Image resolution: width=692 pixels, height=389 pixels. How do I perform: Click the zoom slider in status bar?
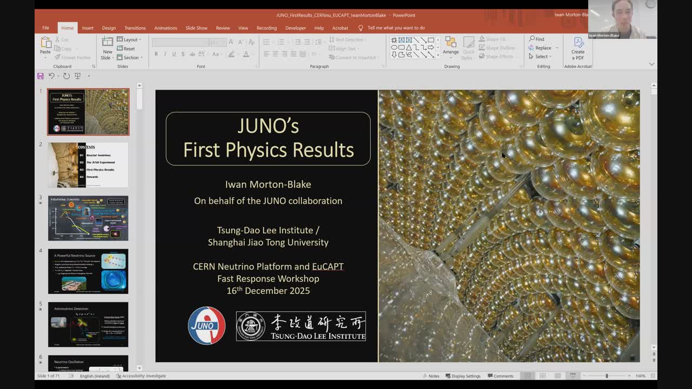[607, 376]
